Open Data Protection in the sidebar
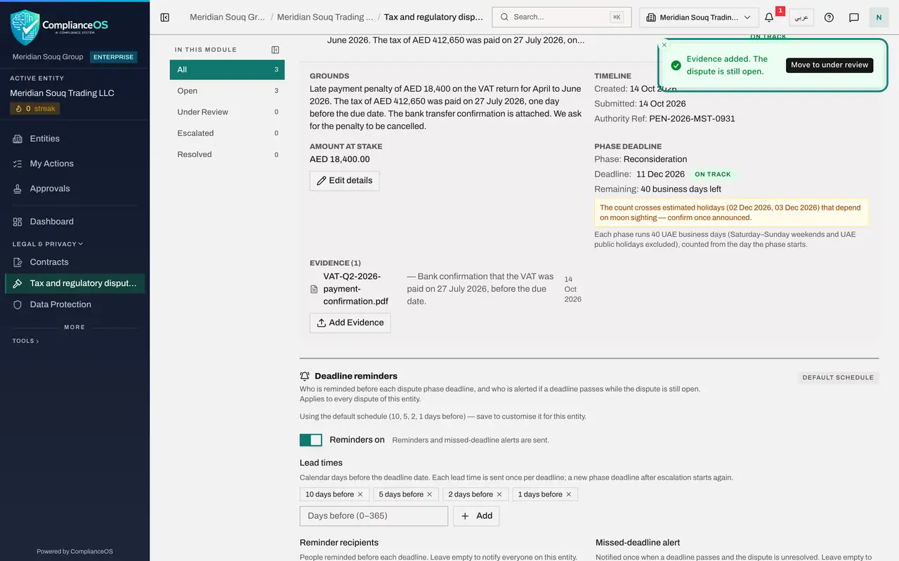Viewport: 899px width, 561px height. 74,304
